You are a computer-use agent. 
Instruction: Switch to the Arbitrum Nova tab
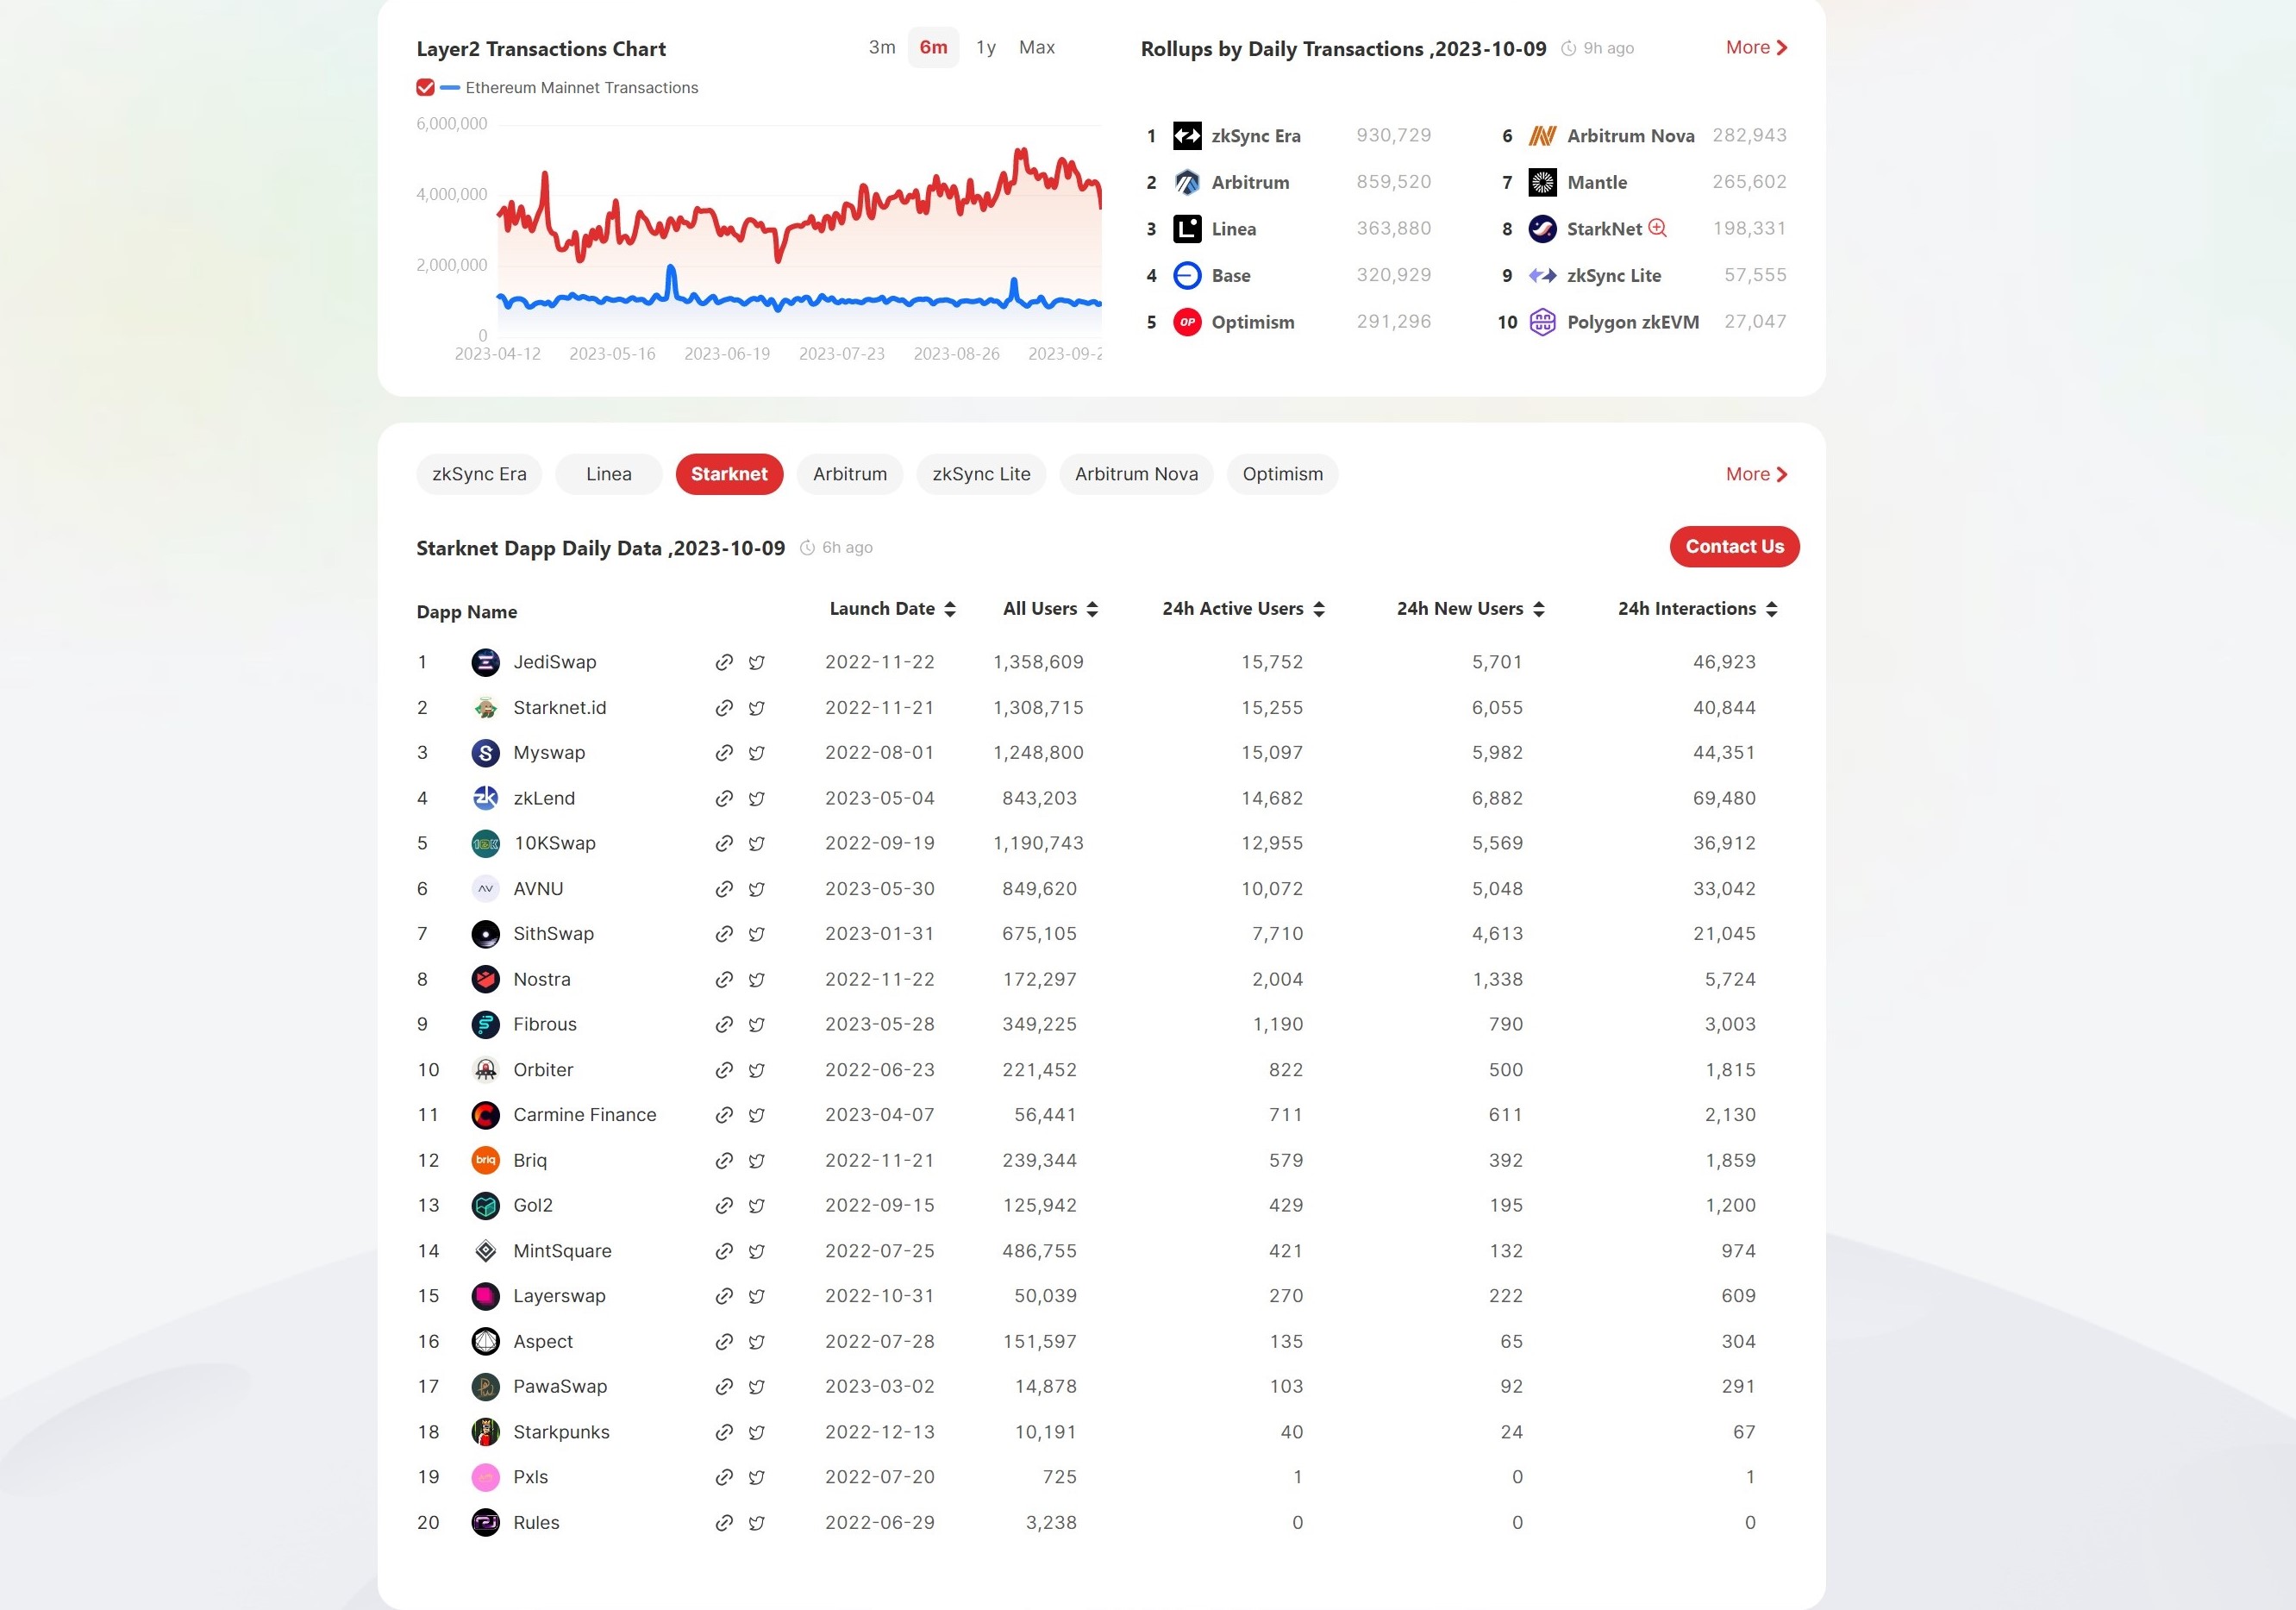tap(1136, 474)
